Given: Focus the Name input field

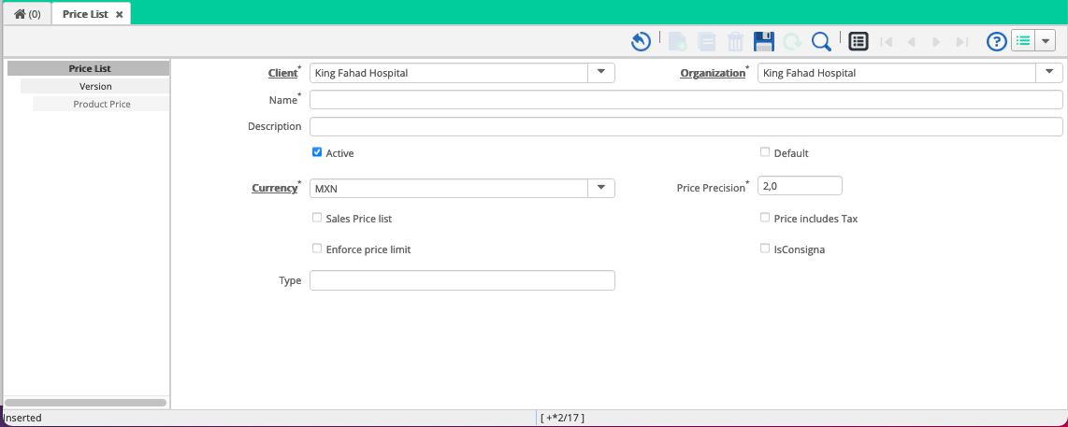Looking at the screenshot, I should tap(686, 99).
